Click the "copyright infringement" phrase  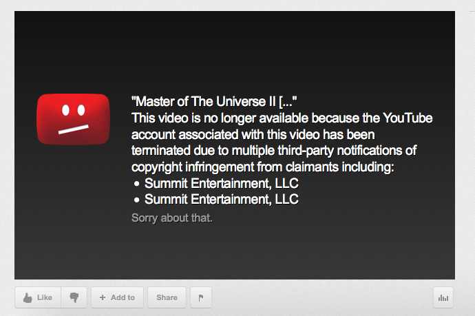point(193,167)
